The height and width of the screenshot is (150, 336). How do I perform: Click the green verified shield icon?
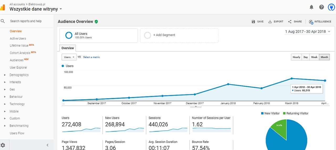(x=96, y=22)
